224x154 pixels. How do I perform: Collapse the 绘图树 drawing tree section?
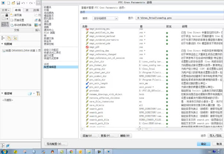click(x=2, y=44)
